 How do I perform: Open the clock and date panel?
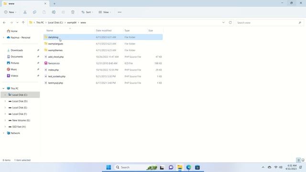[x=291, y=167]
